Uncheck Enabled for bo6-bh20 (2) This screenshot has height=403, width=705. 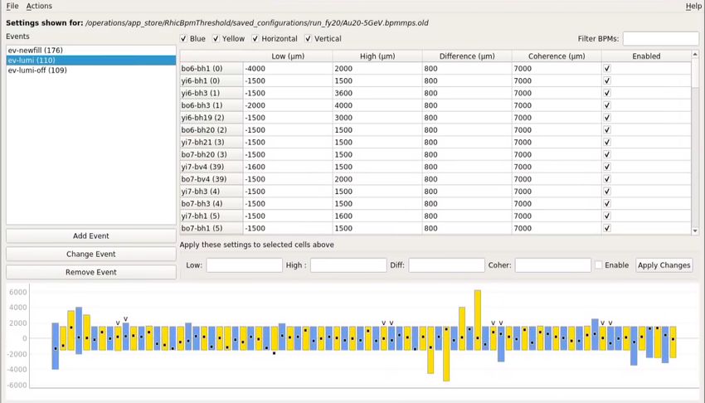[x=607, y=130]
